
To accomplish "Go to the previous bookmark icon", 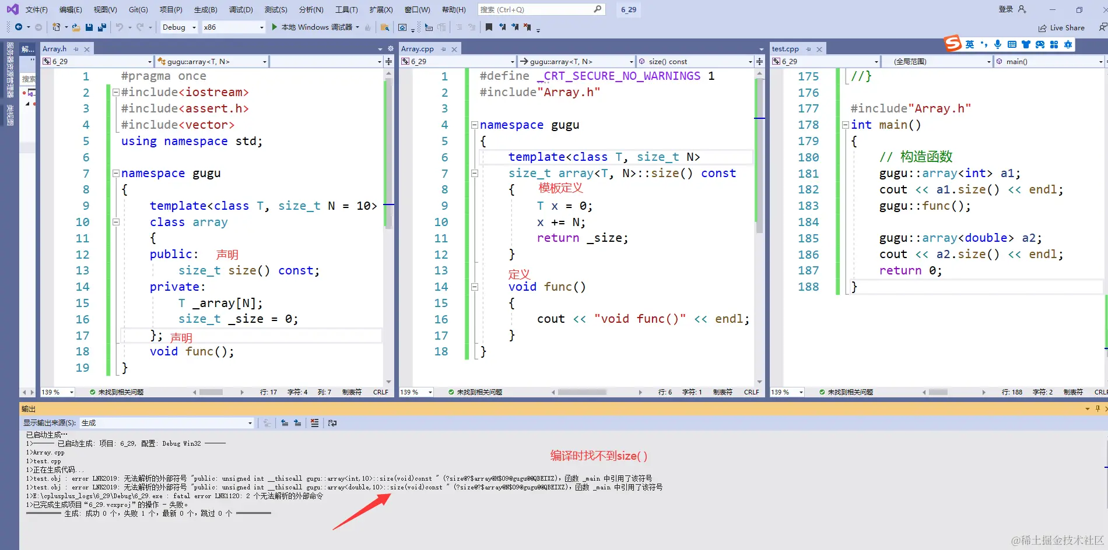I will point(502,27).
